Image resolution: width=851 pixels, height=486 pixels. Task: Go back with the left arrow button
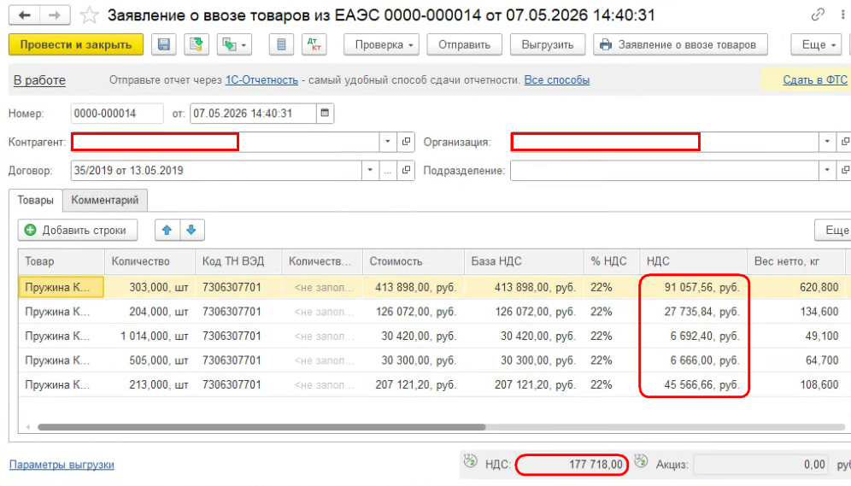coord(25,15)
